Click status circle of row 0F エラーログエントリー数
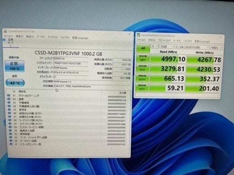This screenshot has width=234, height=175. 11,144
